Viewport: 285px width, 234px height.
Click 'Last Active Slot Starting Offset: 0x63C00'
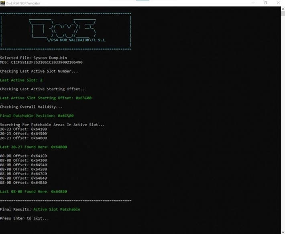(x=46, y=98)
